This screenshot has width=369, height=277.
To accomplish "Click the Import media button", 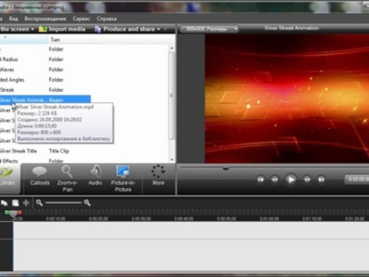I will click(x=62, y=29).
